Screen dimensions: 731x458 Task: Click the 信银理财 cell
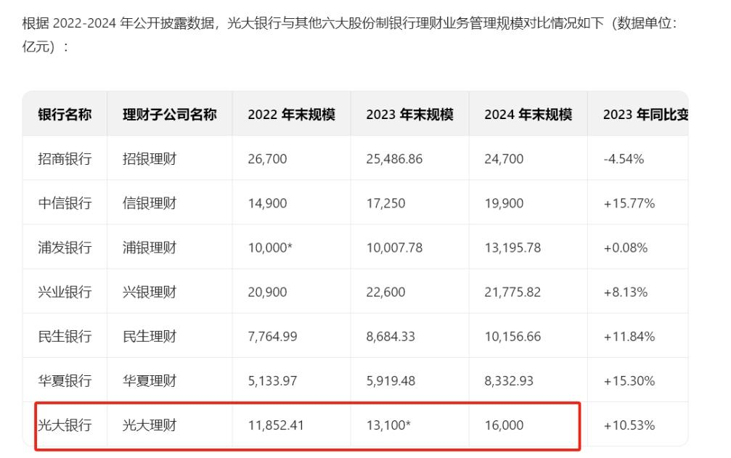click(149, 203)
